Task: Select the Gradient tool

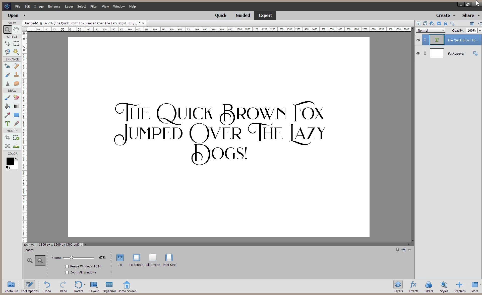Action: click(x=16, y=106)
